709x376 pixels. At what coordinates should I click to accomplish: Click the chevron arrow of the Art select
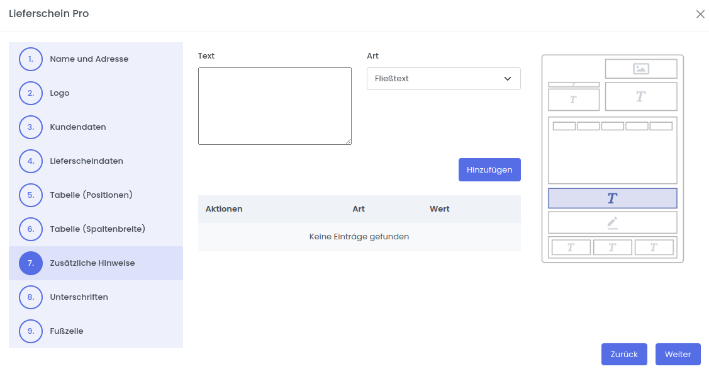pos(508,79)
